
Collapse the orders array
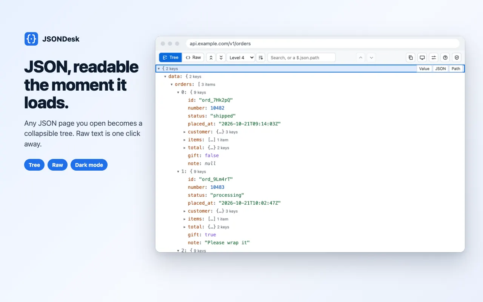point(172,85)
